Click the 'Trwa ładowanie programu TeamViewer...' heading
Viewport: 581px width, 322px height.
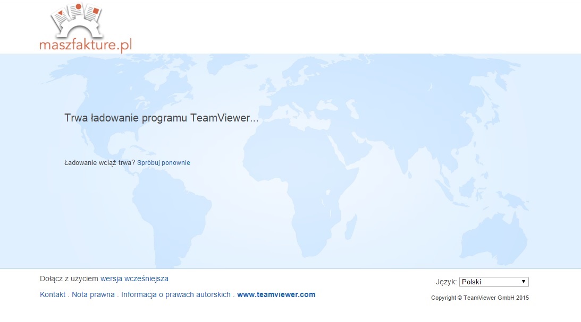pos(161,118)
